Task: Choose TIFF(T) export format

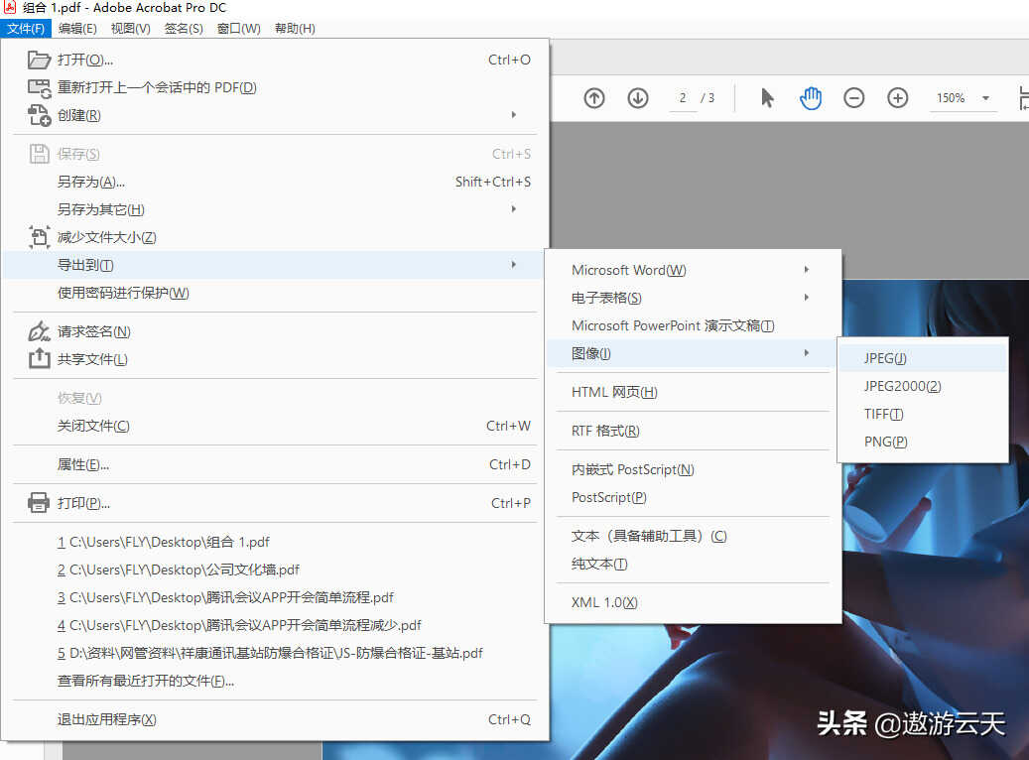Action: [923, 414]
